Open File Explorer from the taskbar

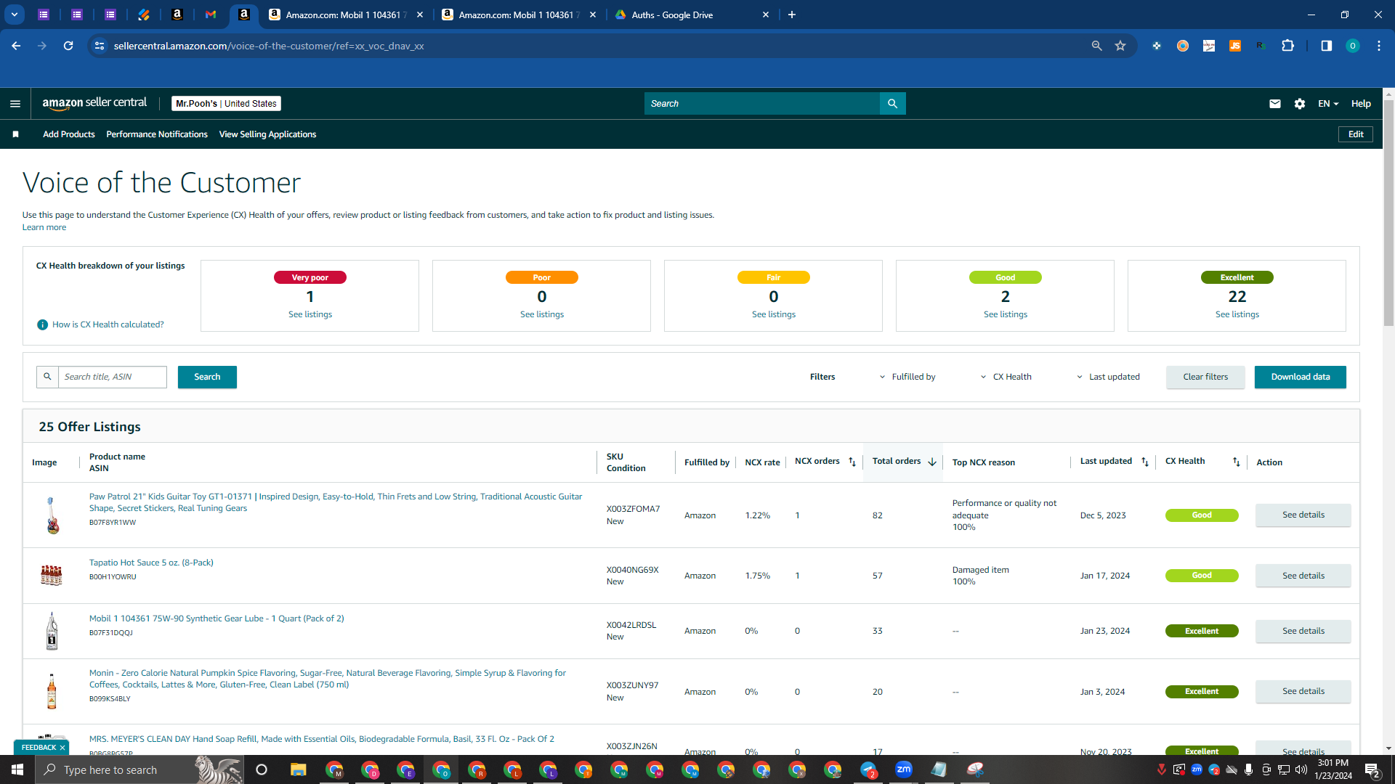[x=298, y=769]
